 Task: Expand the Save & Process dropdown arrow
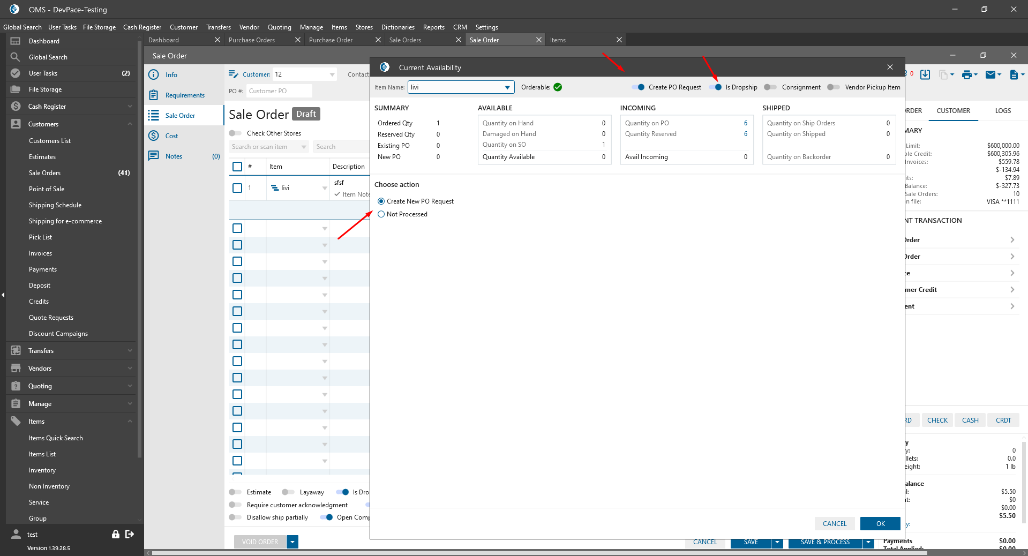868,543
